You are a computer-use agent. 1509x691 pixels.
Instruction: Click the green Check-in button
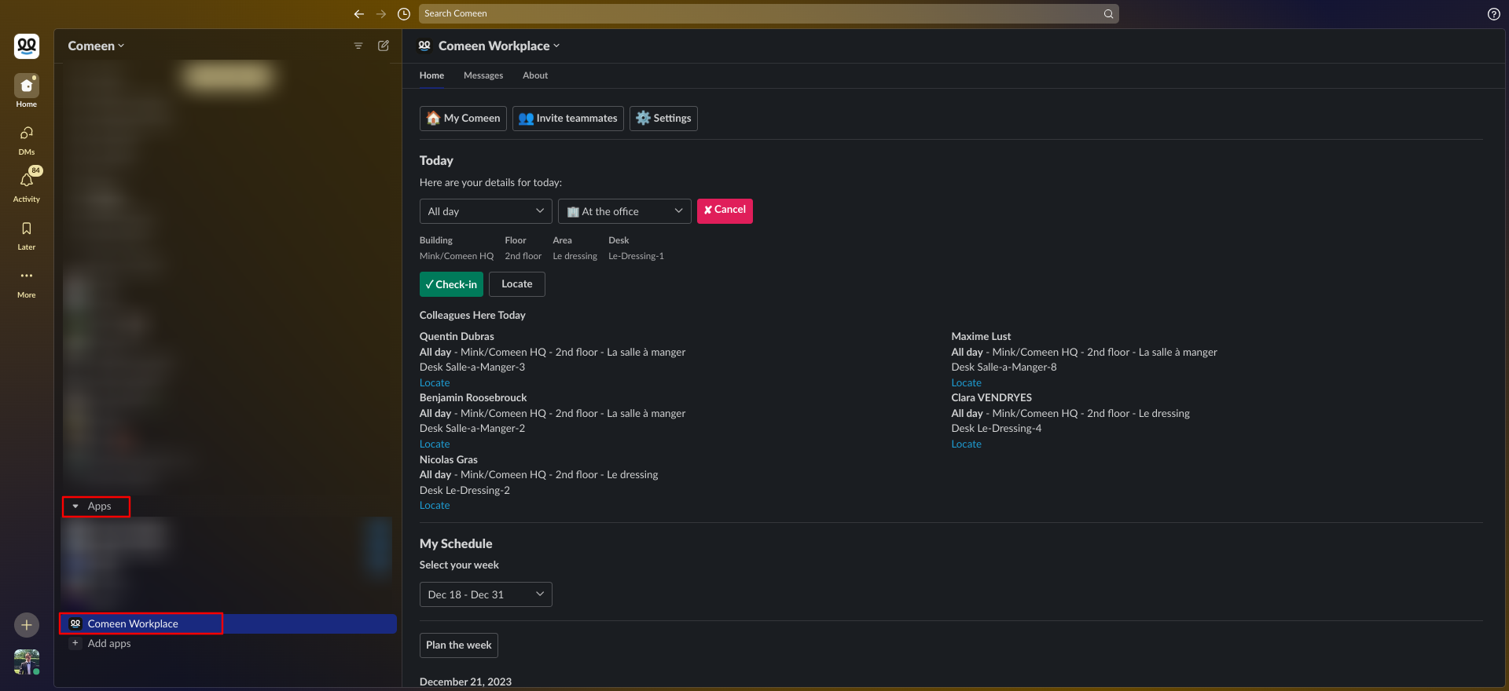pyautogui.click(x=451, y=284)
